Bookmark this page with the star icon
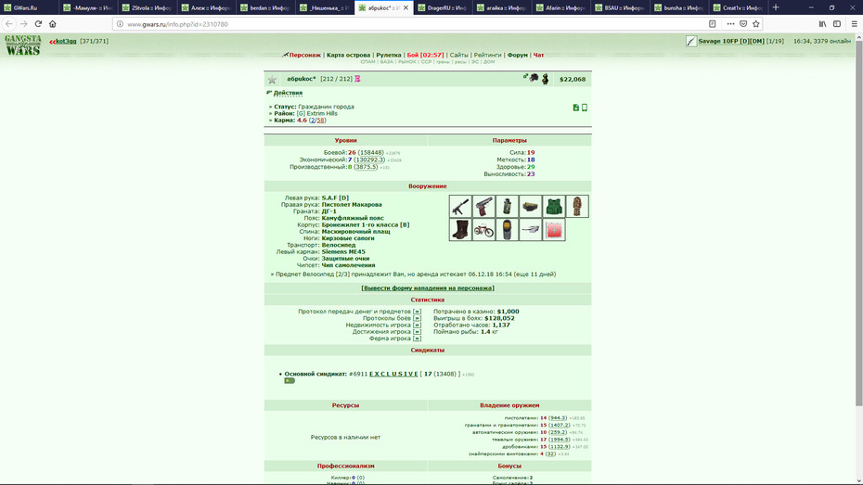The height and width of the screenshot is (485, 863). 755,23
